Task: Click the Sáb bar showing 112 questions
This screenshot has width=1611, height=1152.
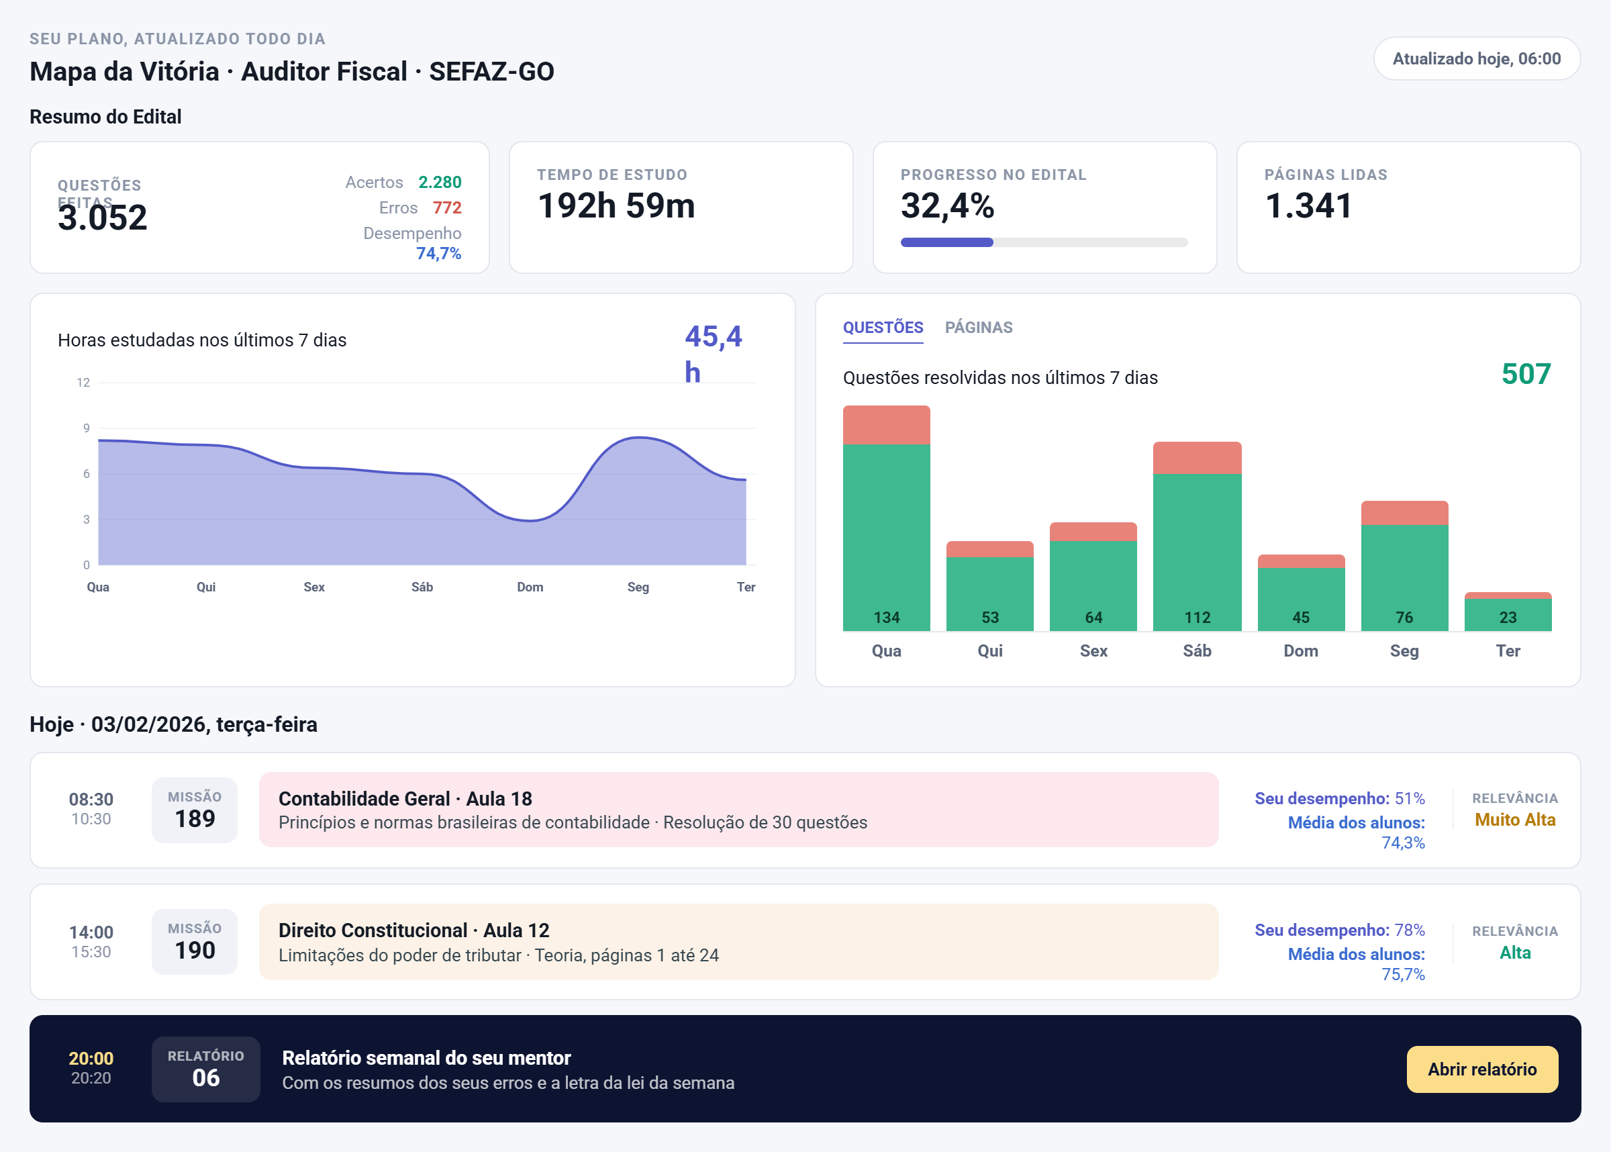Action: [x=1197, y=536]
